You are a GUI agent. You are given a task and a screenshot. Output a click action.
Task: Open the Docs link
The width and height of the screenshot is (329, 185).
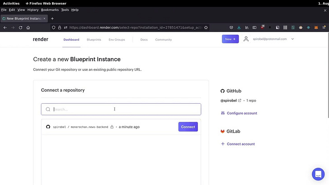point(144,40)
